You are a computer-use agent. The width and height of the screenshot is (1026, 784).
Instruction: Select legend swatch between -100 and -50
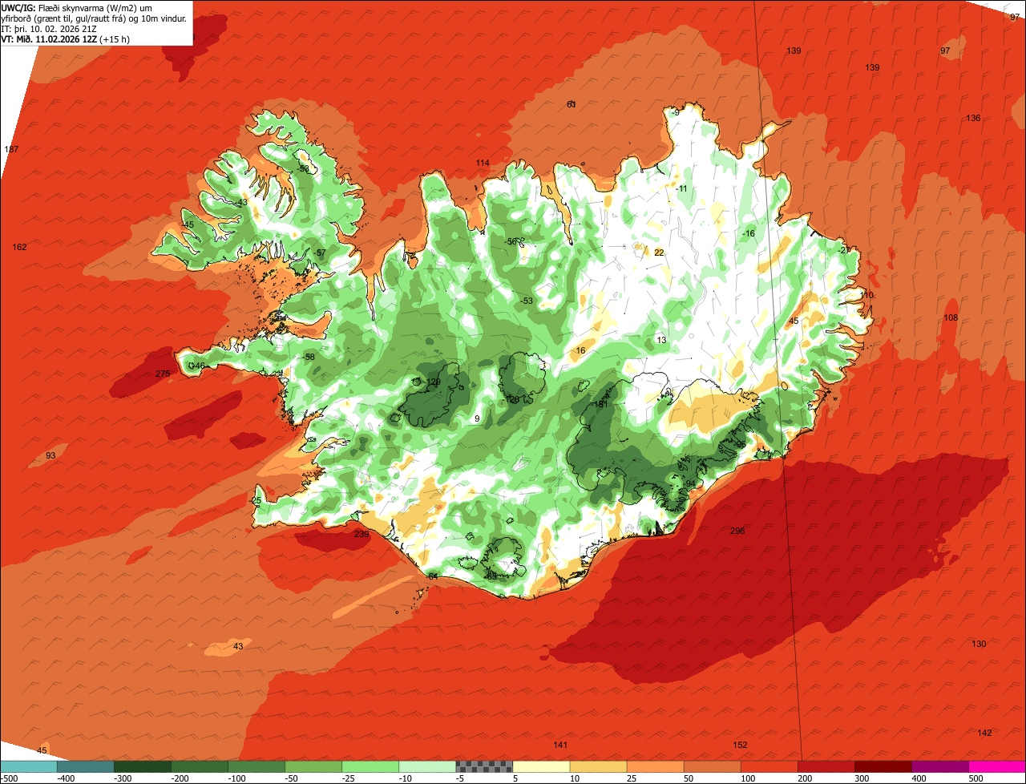[256, 766]
